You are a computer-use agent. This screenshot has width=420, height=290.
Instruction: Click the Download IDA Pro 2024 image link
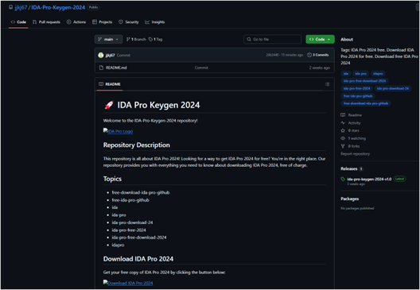128,283
